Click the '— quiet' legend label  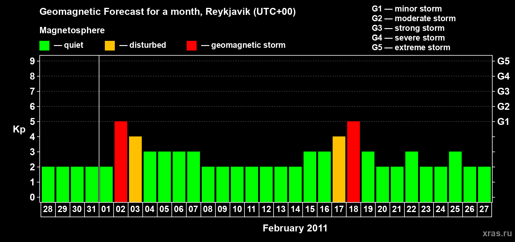[x=68, y=45]
